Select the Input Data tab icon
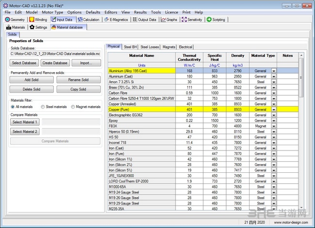The height and width of the screenshot is (228, 315). tap(53, 19)
